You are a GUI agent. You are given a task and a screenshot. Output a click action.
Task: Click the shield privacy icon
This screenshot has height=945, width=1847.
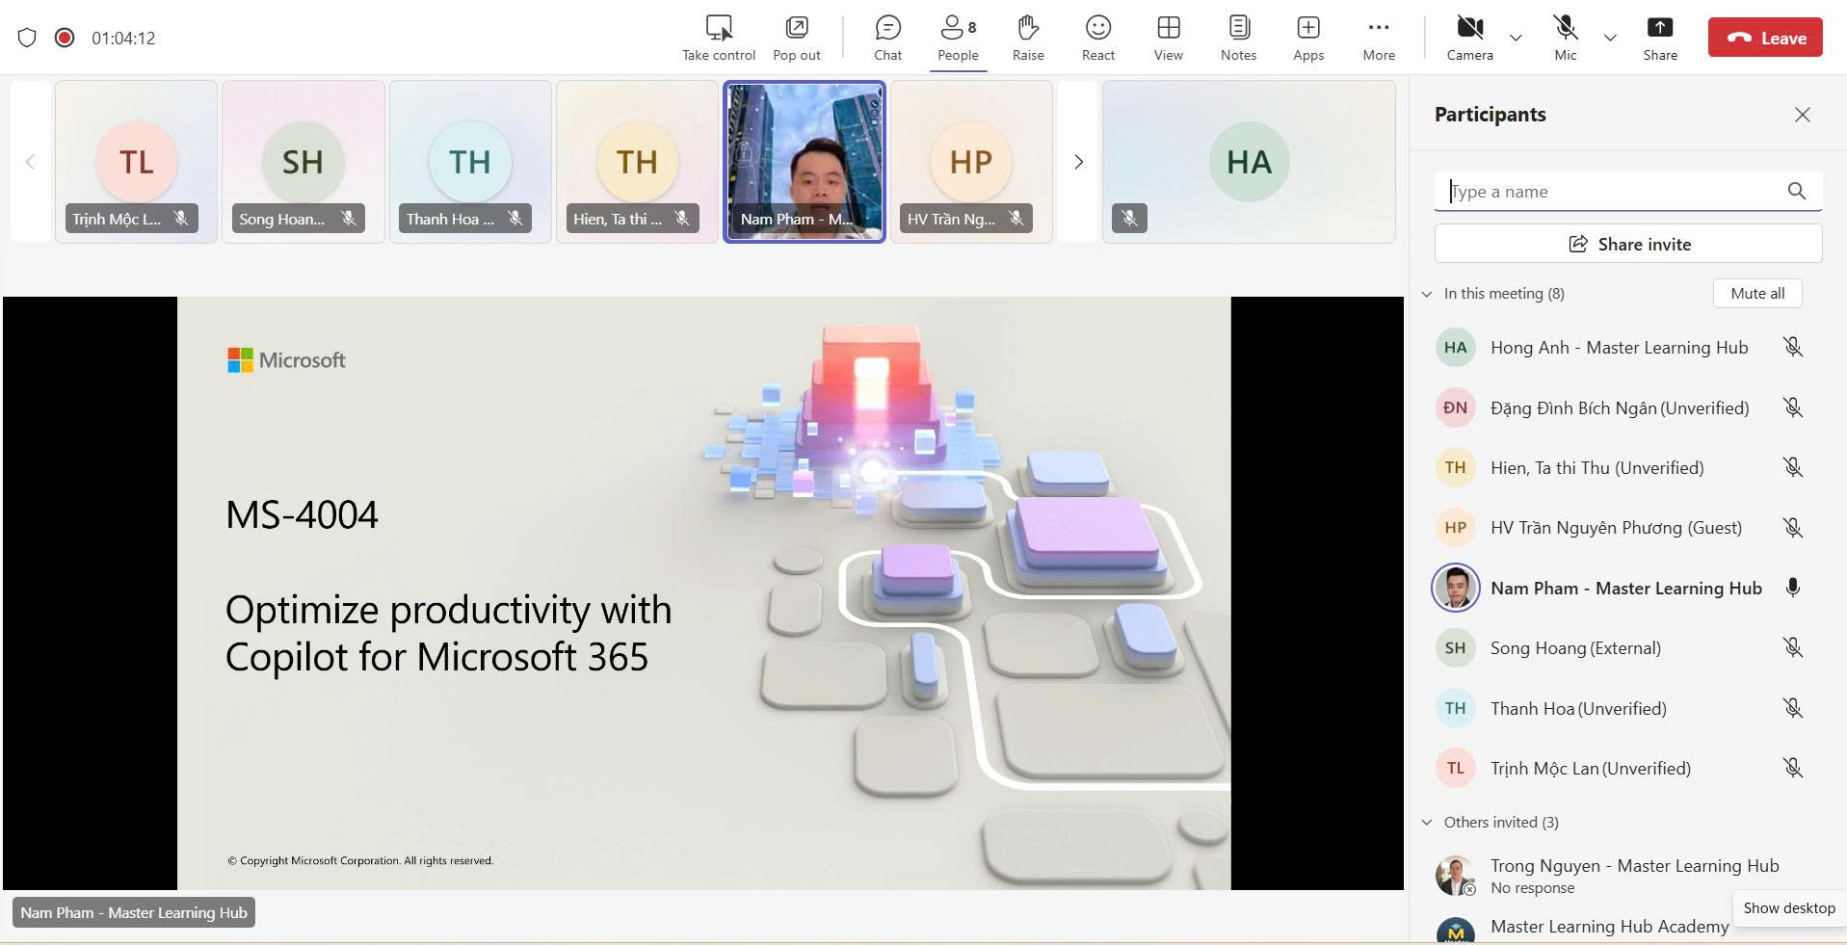click(x=27, y=38)
